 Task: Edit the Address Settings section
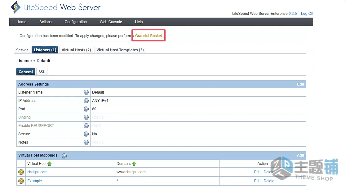(x=300, y=84)
